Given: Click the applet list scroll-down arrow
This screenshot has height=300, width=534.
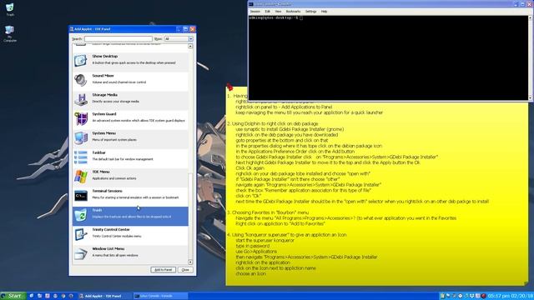Looking at the screenshot, I should click(190, 262).
